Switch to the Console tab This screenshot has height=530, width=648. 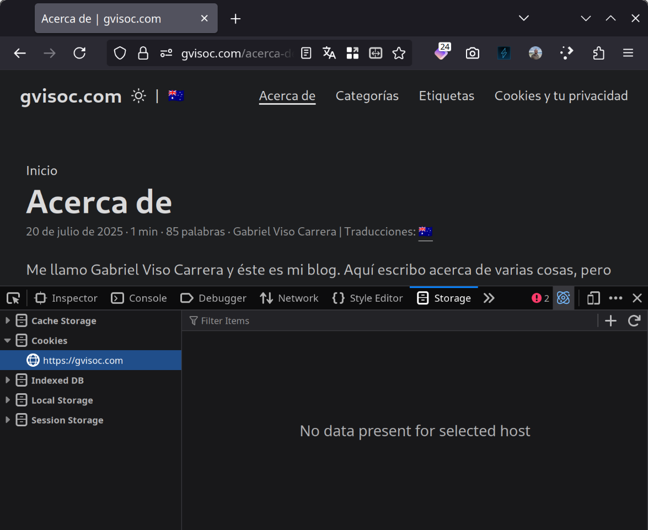point(139,298)
